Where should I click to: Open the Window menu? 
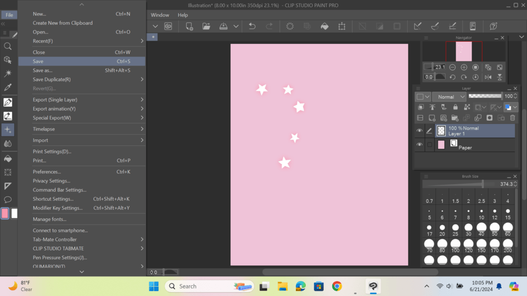pyautogui.click(x=160, y=15)
